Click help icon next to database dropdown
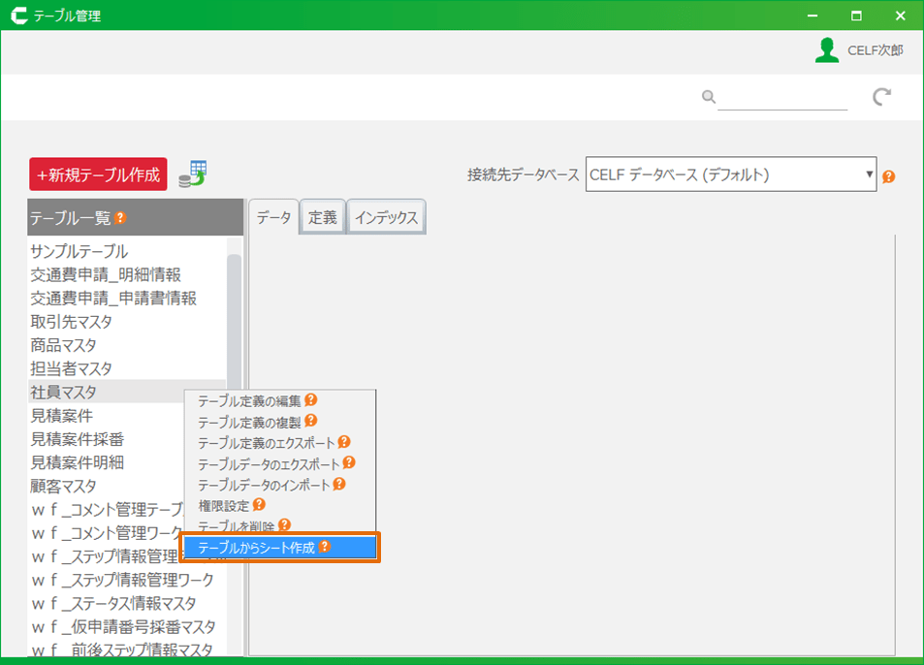The height and width of the screenshot is (665, 924). (x=888, y=177)
